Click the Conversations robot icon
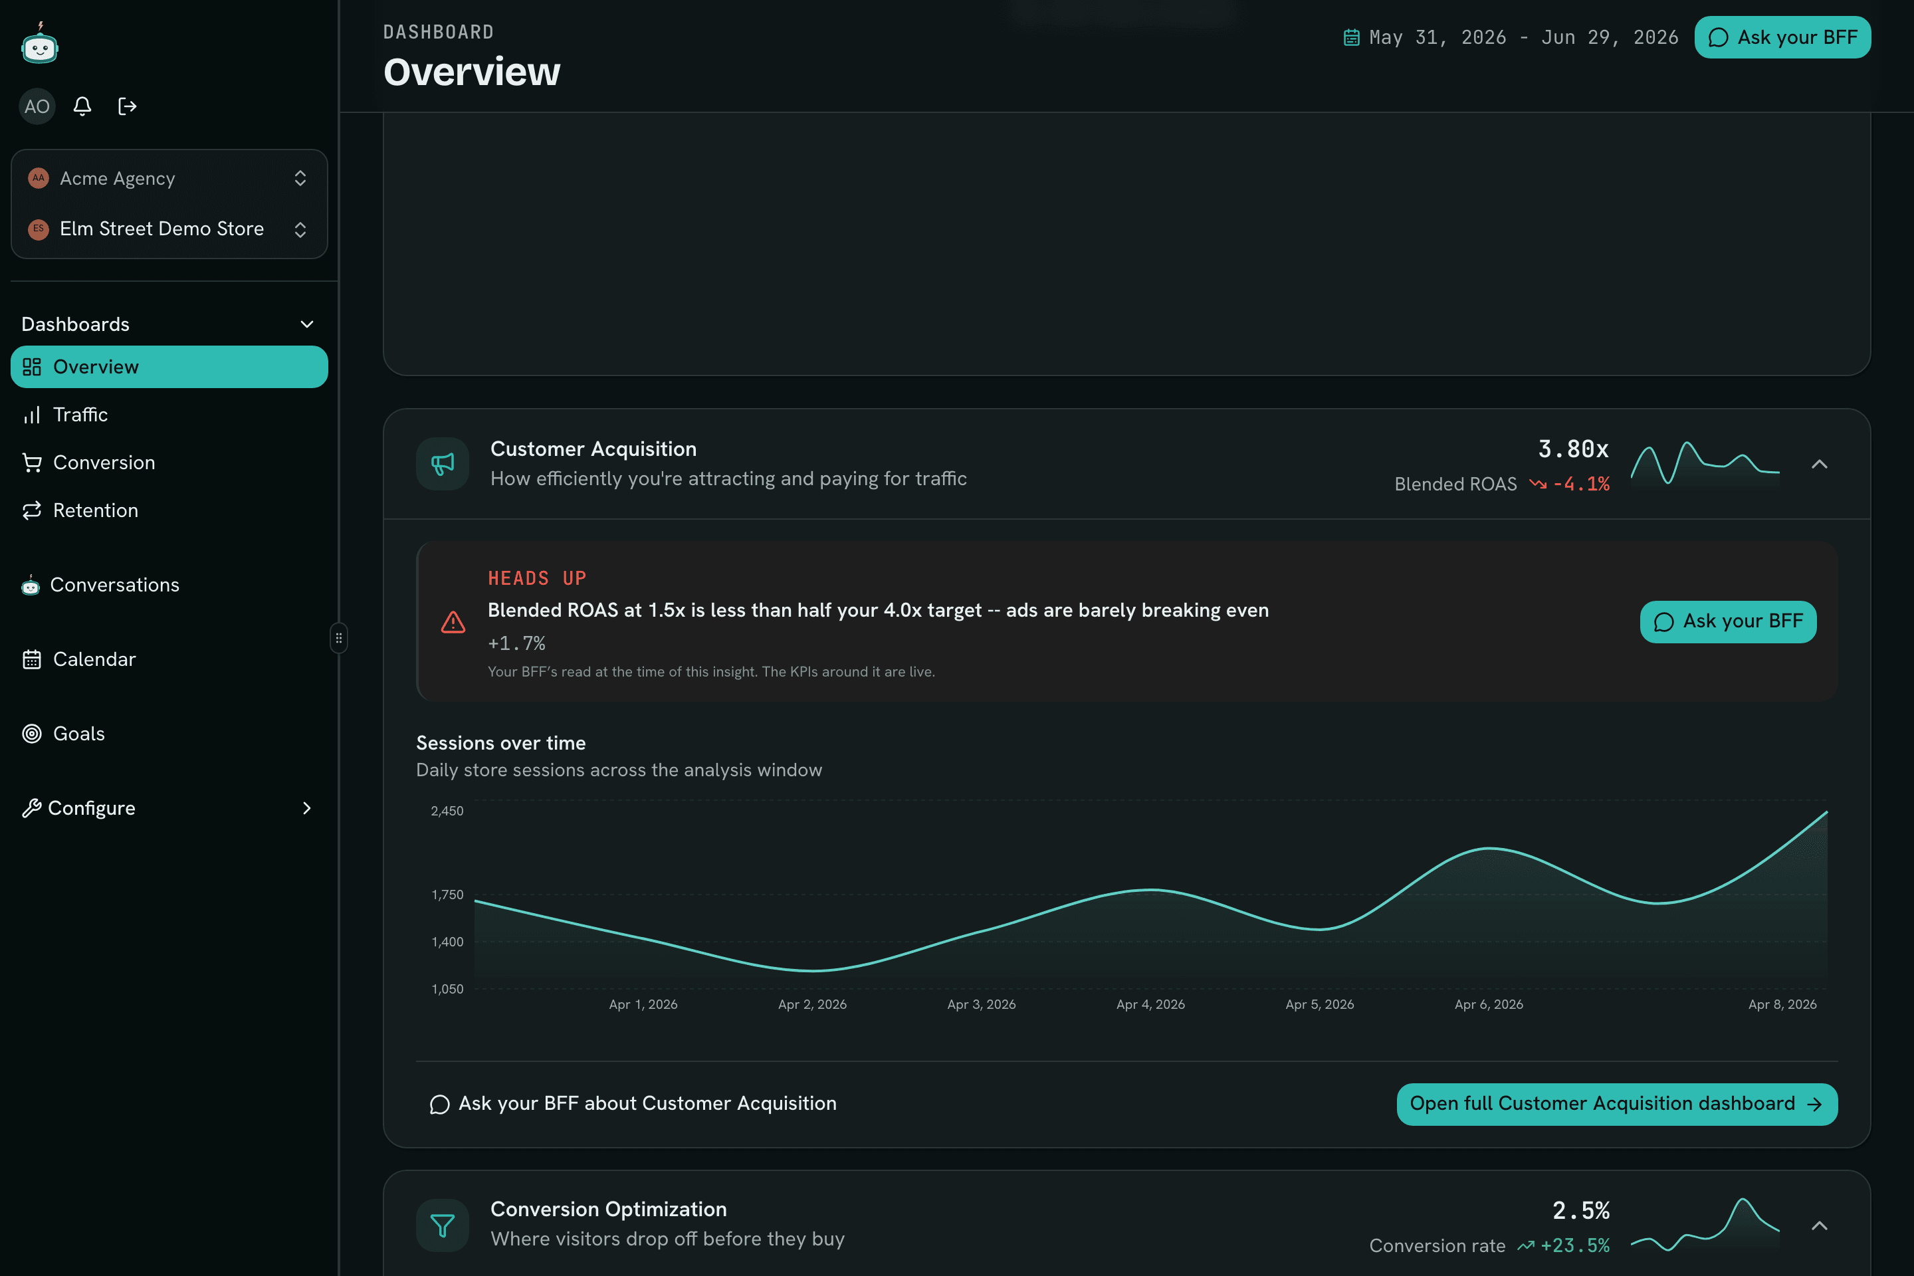1914x1276 pixels. pos(30,585)
